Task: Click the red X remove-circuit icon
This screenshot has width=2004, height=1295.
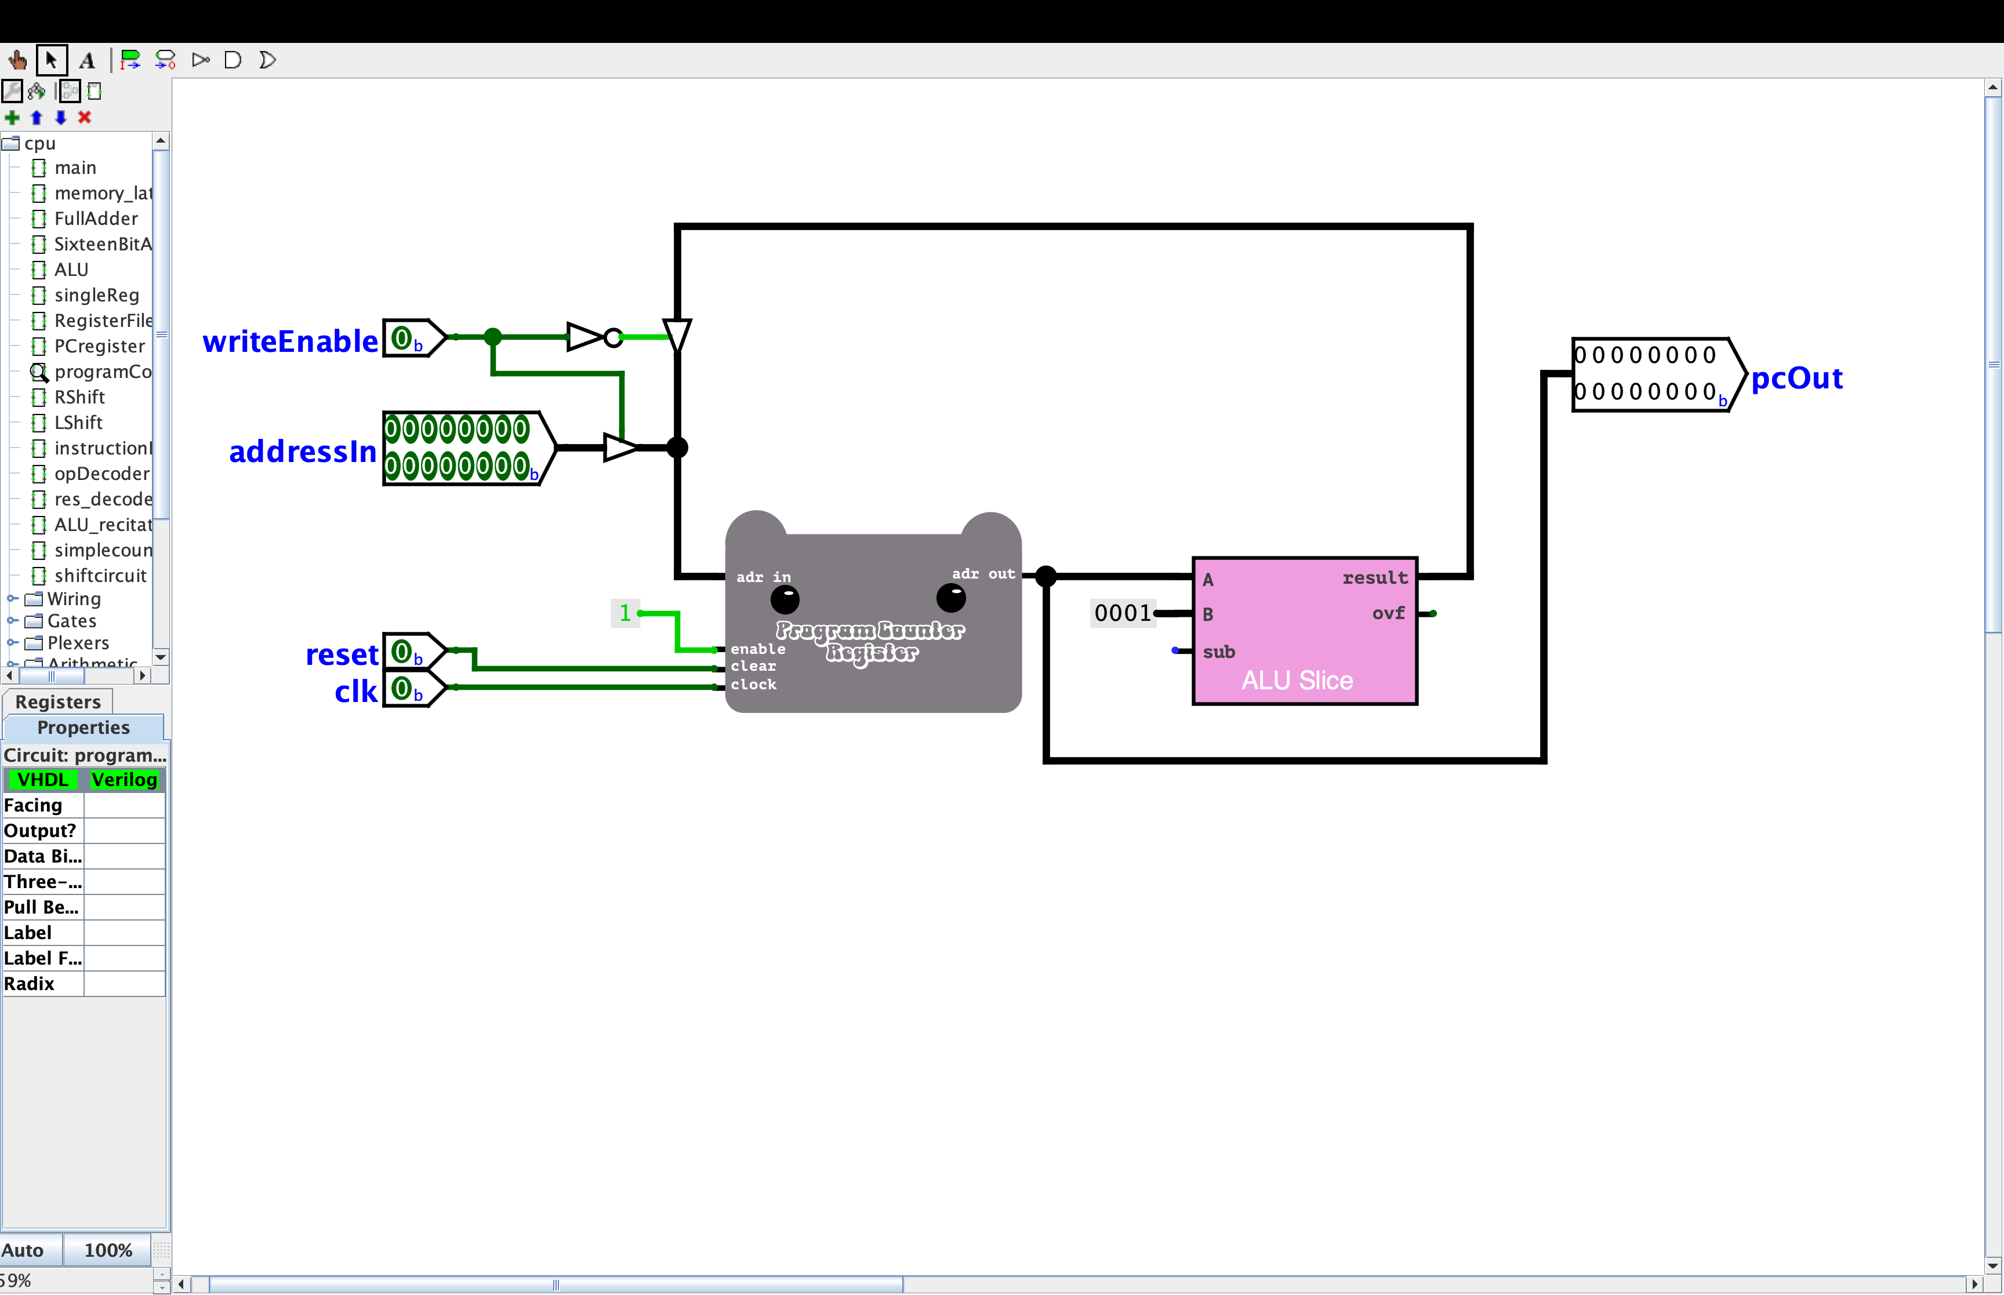Action: click(x=84, y=117)
